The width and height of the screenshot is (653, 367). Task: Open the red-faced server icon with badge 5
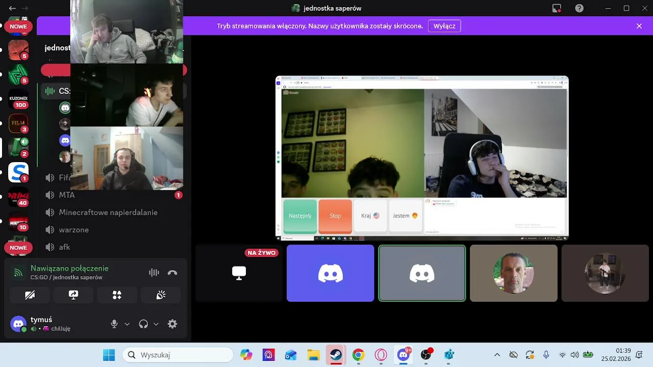tap(18, 50)
